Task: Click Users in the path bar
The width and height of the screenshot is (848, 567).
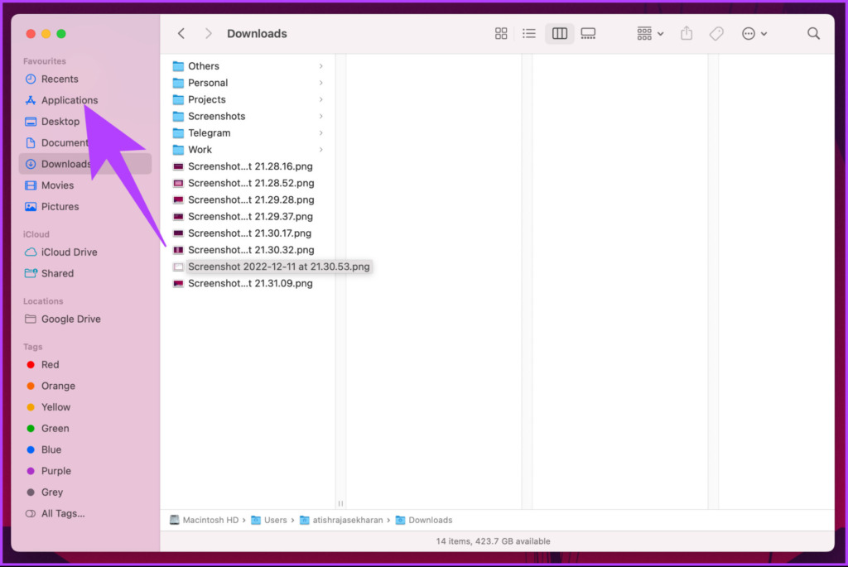Action: point(269,520)
